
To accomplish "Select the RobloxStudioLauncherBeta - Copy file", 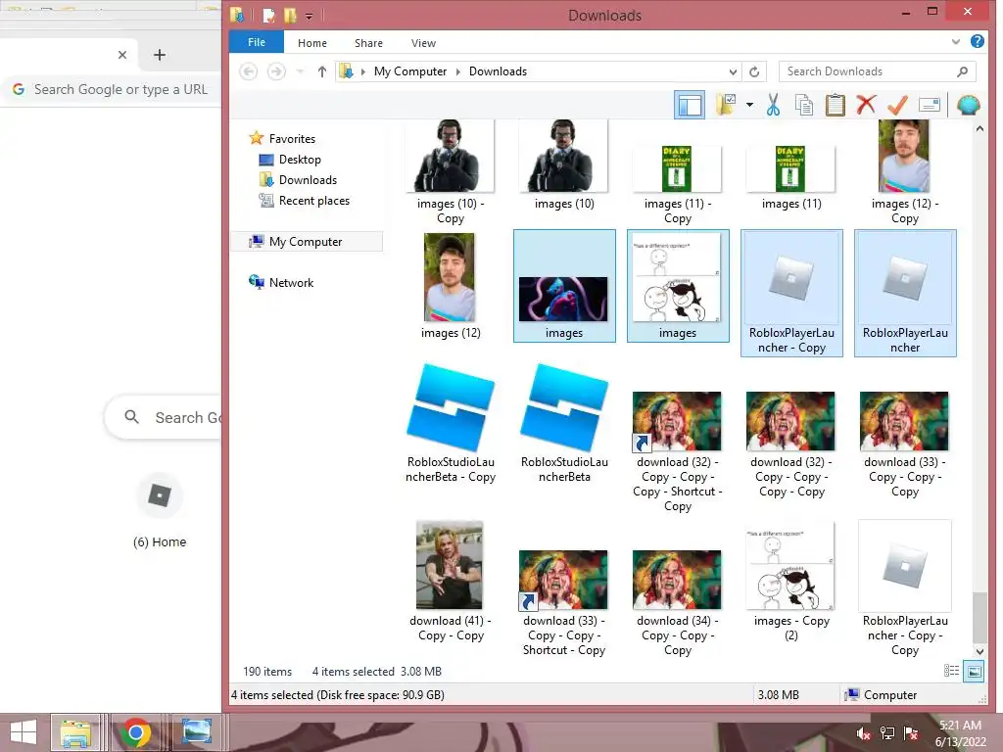I will tap(451, 423).
